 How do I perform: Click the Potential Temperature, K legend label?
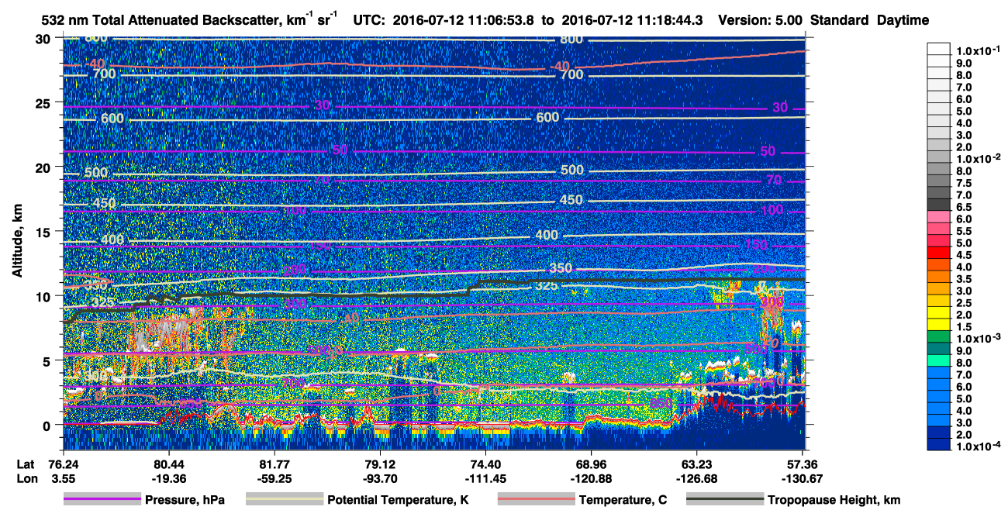[398, 500]
